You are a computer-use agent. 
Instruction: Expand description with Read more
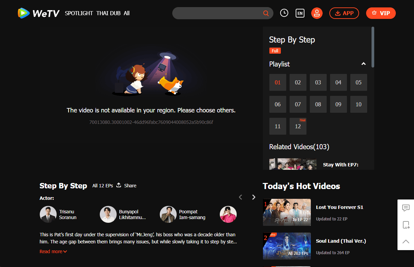[53, 251]
